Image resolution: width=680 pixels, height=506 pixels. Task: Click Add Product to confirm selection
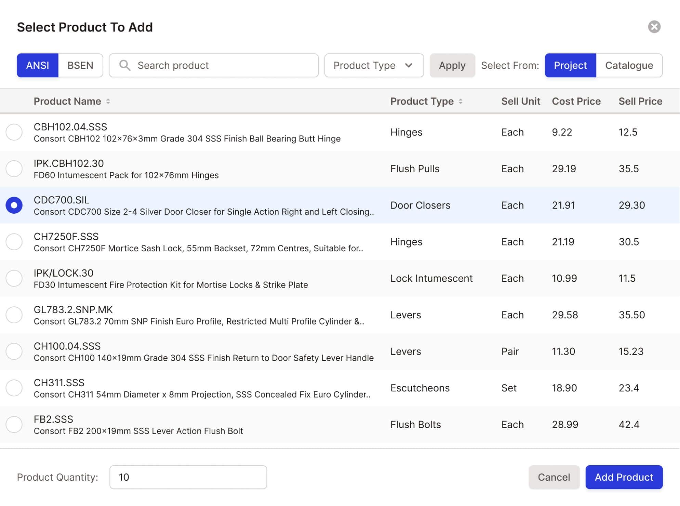click(x=624, y=477)
